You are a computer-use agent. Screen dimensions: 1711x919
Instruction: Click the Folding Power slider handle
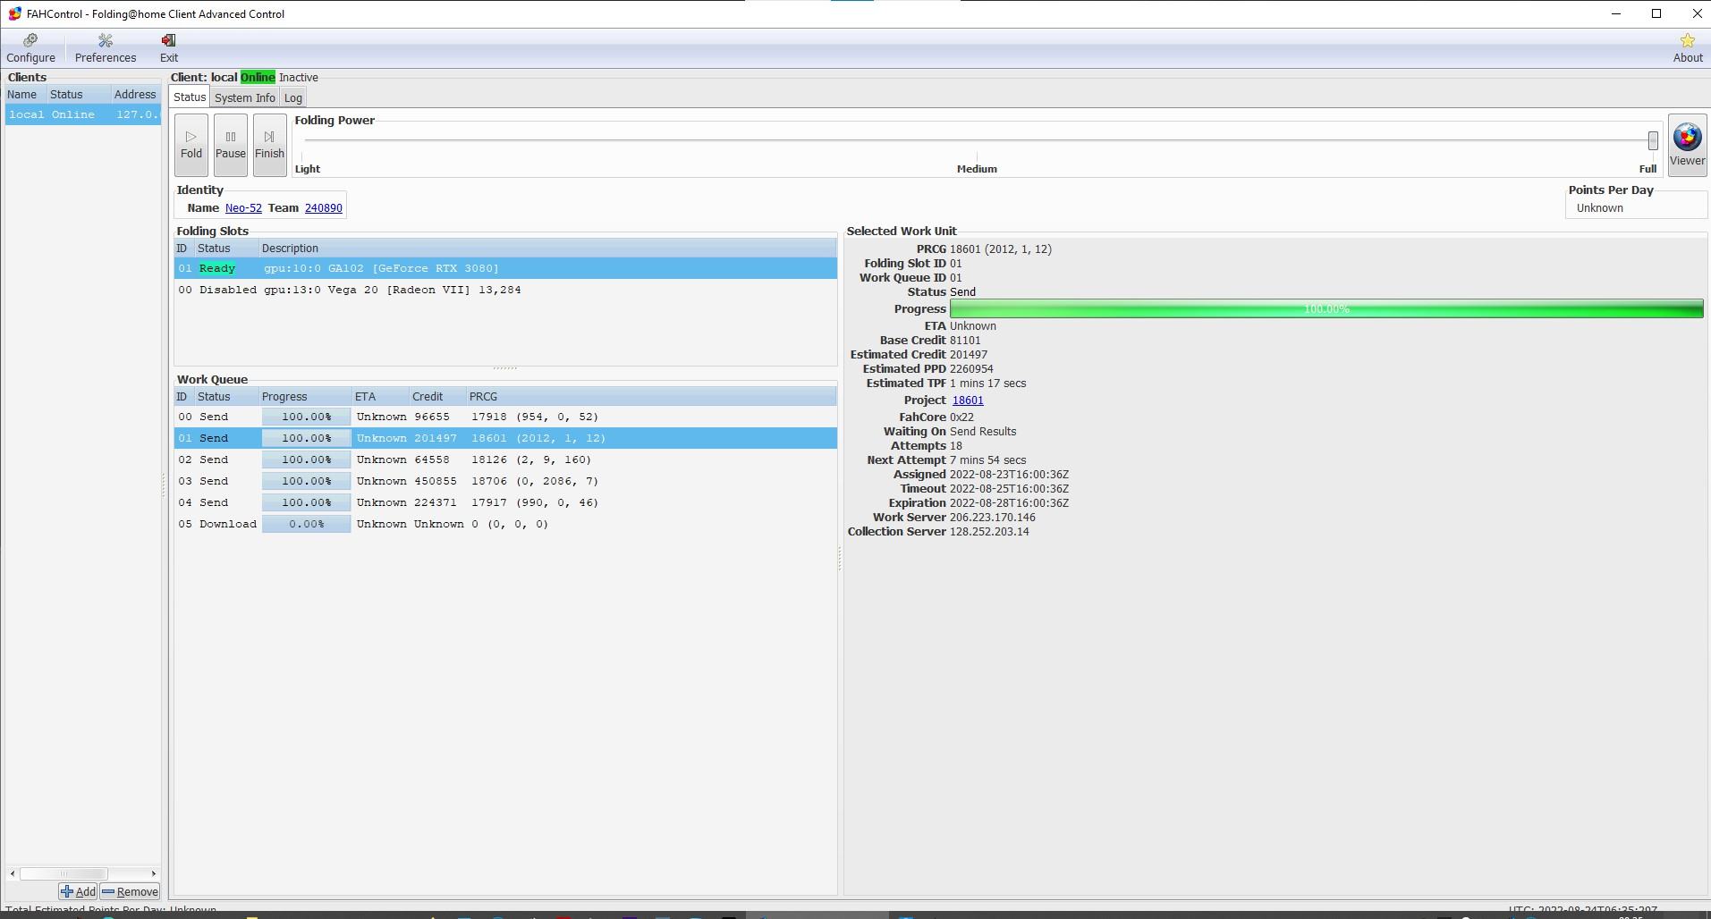tap(1653, 140)
